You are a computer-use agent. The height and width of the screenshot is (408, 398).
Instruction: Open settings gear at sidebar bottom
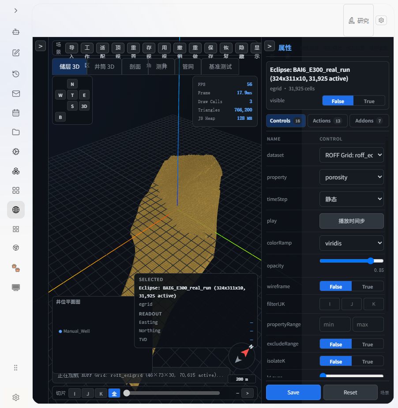point(16,397)
